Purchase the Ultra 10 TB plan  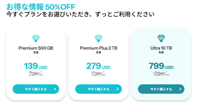(161, 89)
